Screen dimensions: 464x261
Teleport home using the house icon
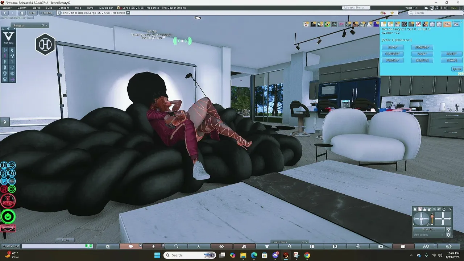pos(22,13)
